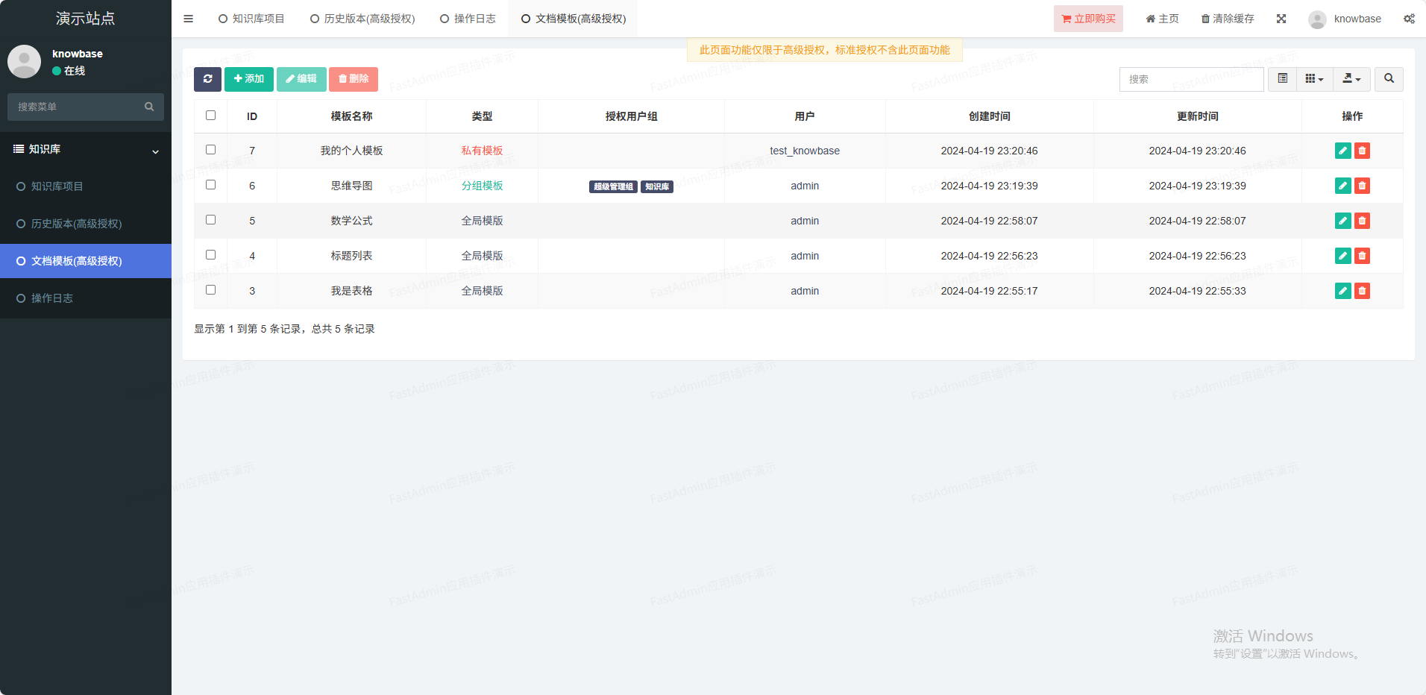Screen dimensions: 1426x695
Task: Open the settings gears icon at top right
Action: [x=1409, y=19]
